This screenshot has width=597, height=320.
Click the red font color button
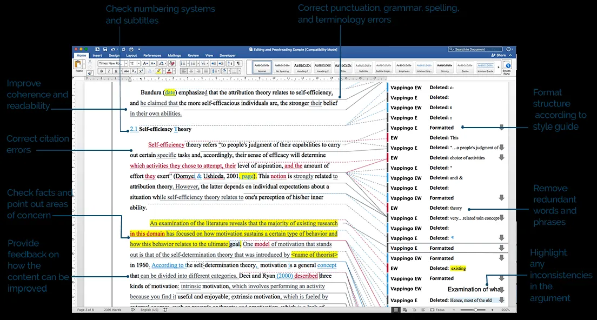[x=169, y=71]
